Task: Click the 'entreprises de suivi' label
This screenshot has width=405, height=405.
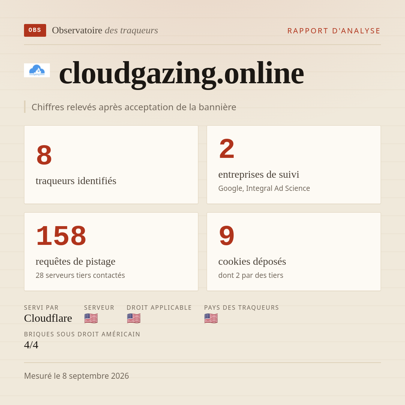Action: pyautogui.click(x=258, y=174)
